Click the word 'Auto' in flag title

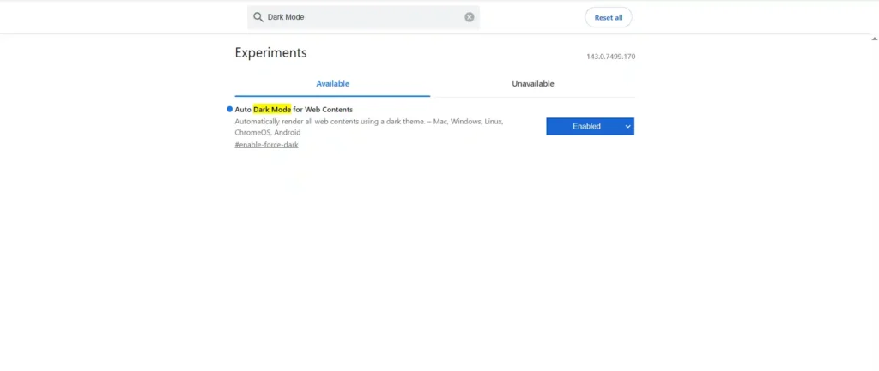(x=243, y=110)
